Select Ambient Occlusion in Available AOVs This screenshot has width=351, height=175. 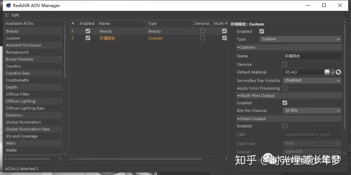point(33,45)
